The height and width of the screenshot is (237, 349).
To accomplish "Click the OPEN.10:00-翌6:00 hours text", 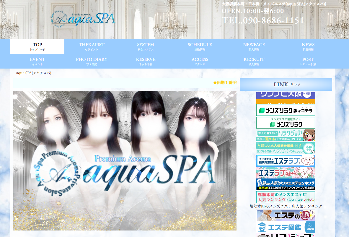I will click(x=253, y=11).
